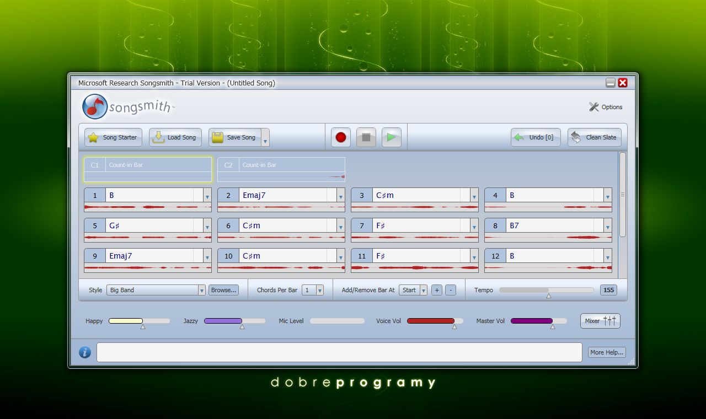Open chord dropdown for bar 4

608,196
